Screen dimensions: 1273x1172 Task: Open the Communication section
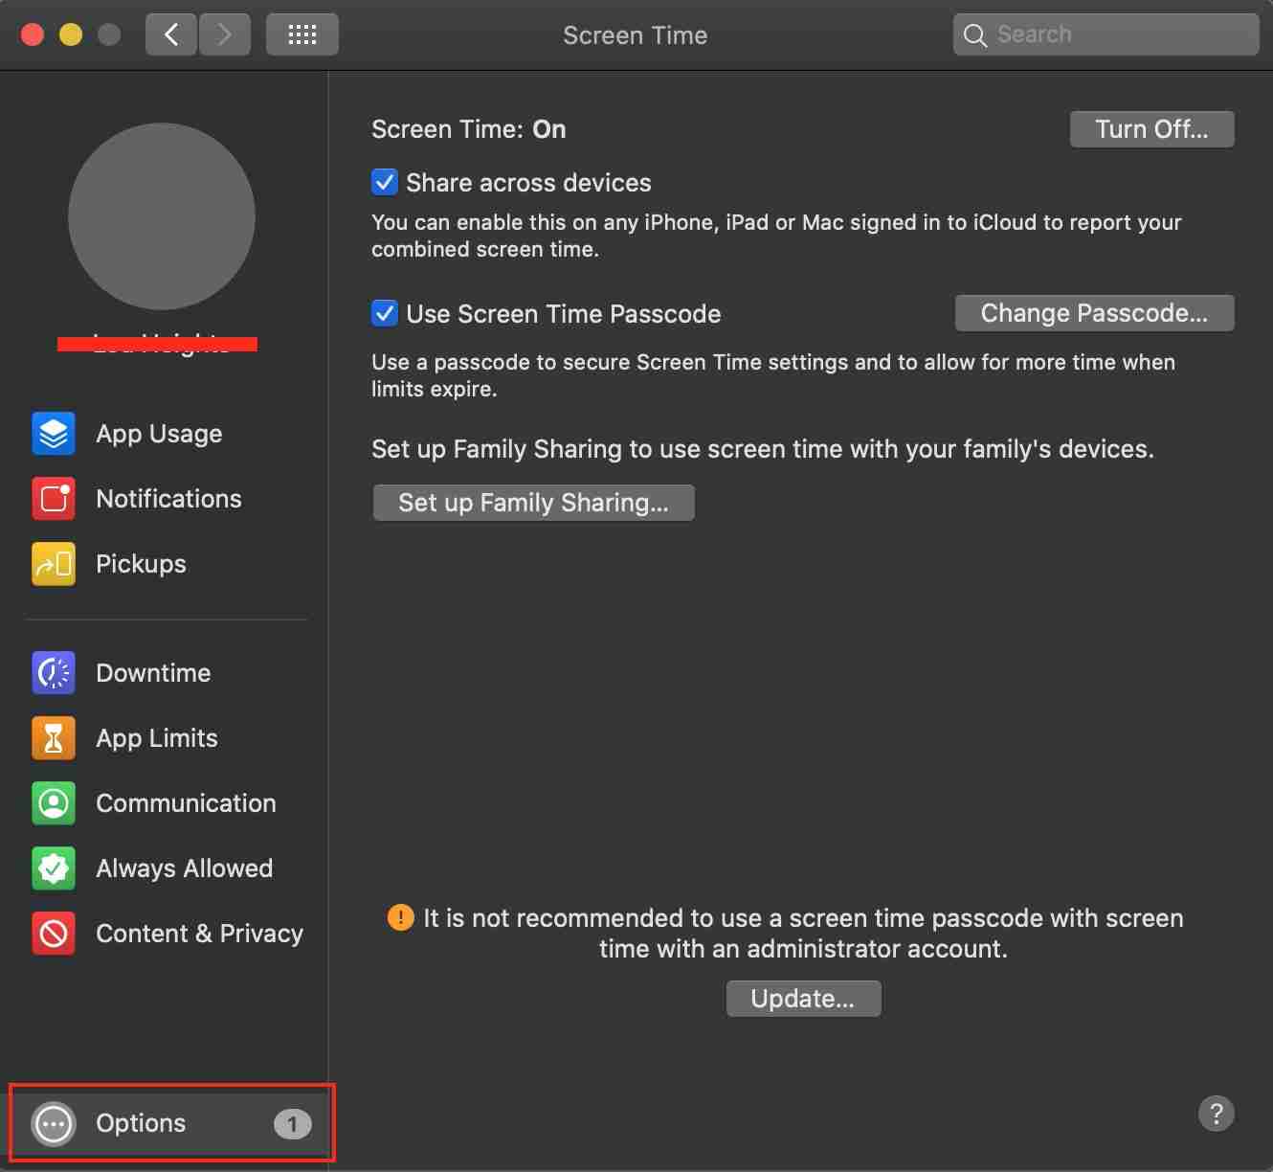coord(186,803)
